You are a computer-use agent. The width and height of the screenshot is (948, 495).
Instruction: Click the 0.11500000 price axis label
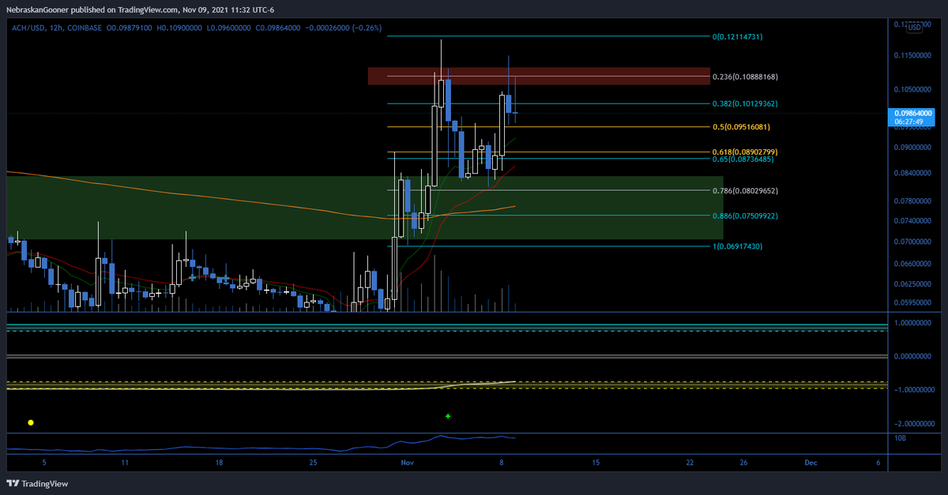tap(914, 55)
